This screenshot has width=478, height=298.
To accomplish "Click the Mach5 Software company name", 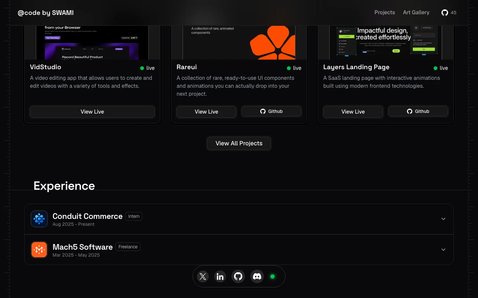I will (83, 247).
